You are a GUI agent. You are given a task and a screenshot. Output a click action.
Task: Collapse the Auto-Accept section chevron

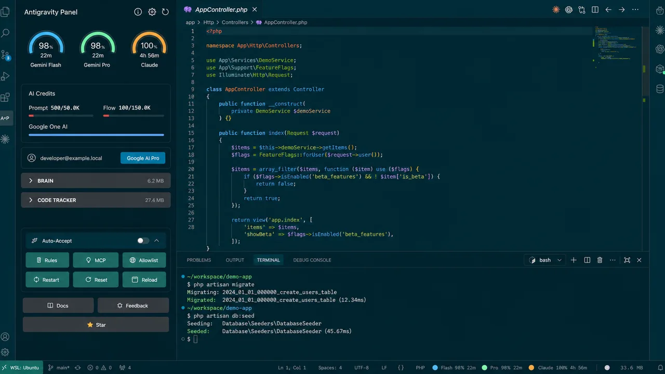pyautogui.click(x=156, y=241)
